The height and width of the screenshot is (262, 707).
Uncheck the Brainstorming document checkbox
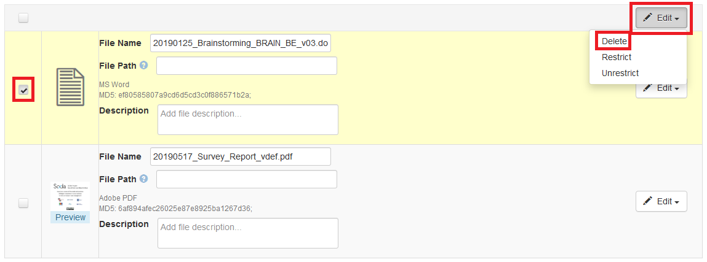pos(23,90)
